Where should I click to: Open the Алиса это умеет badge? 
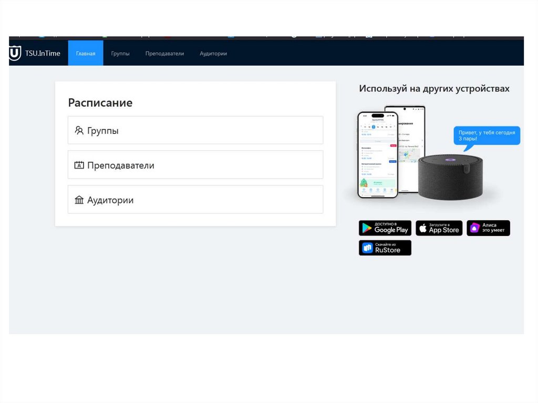point(488,228)
